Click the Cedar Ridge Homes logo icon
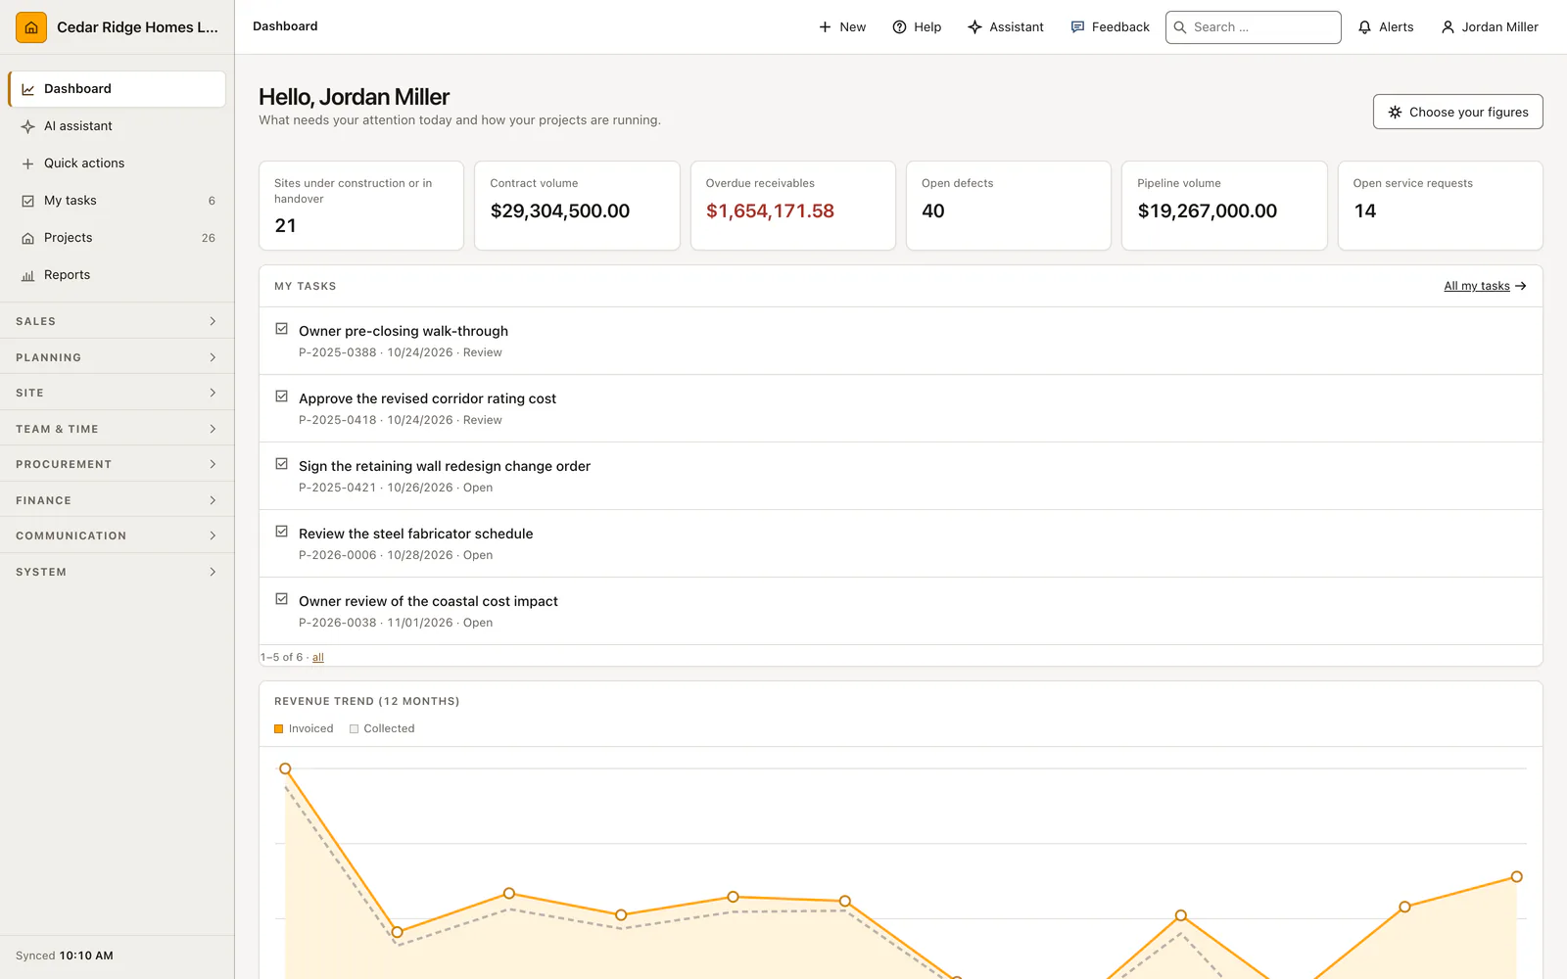The width and height of the screenshot is (1567, 979). (x=31, y=27)
